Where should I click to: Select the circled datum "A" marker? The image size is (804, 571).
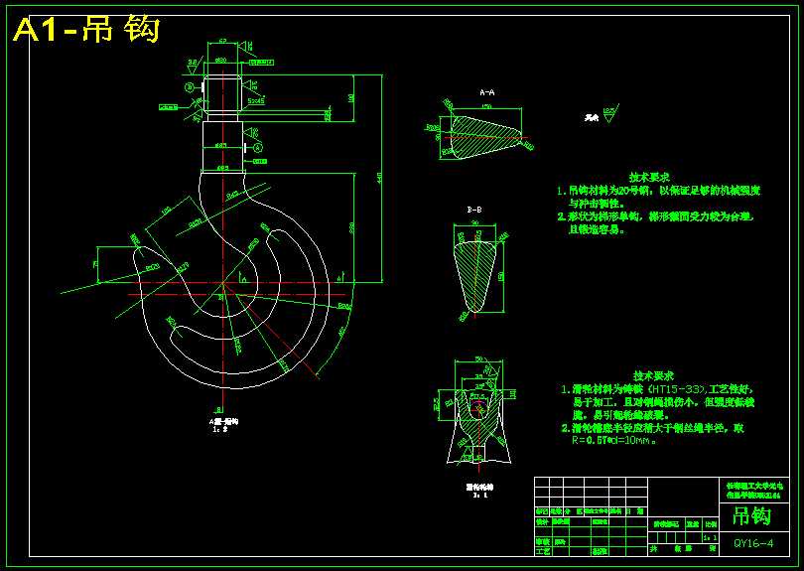(x=258, y=148)
